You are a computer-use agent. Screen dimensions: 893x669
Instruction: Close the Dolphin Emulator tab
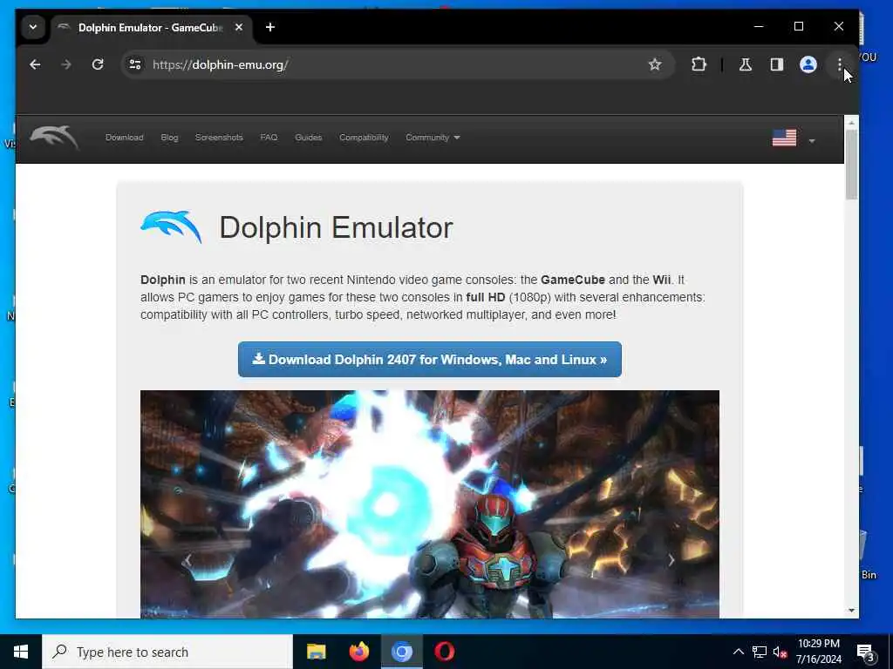point(239,27)
